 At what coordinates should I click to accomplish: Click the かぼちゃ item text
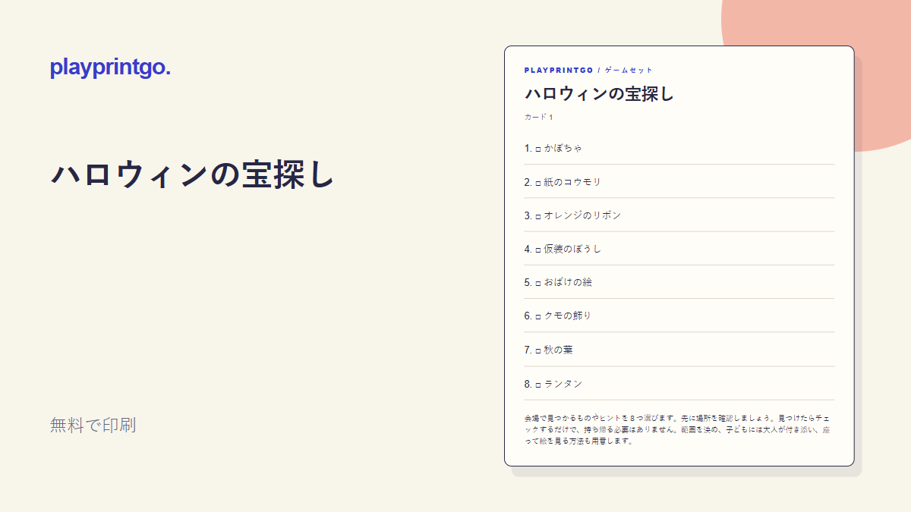(563, 148)
